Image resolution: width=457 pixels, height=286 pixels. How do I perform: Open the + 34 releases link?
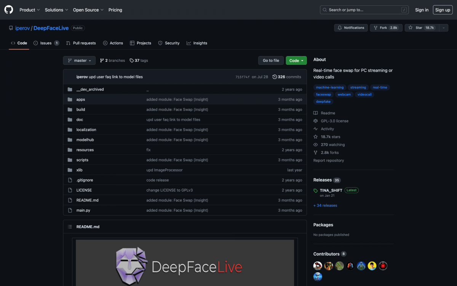[325, 205]
